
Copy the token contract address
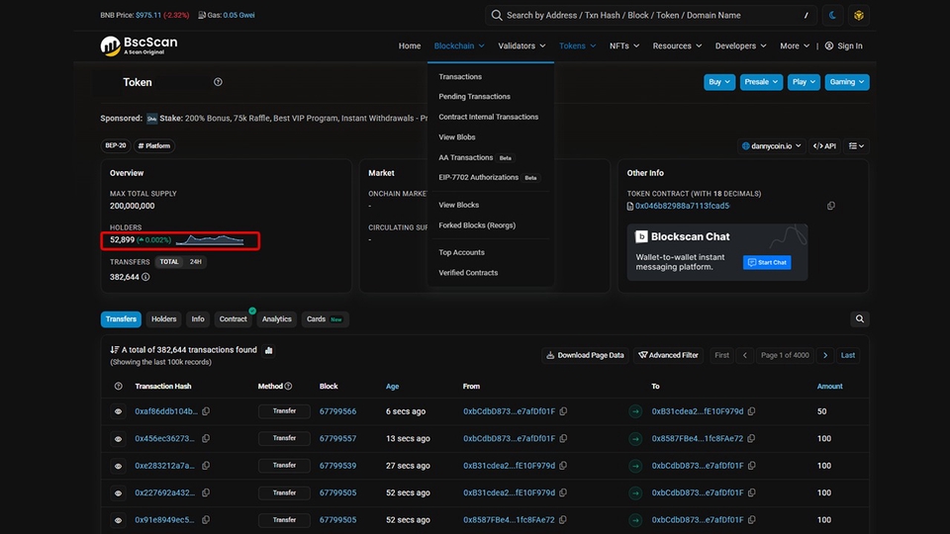pyautogui.click(x=830, y=206)
